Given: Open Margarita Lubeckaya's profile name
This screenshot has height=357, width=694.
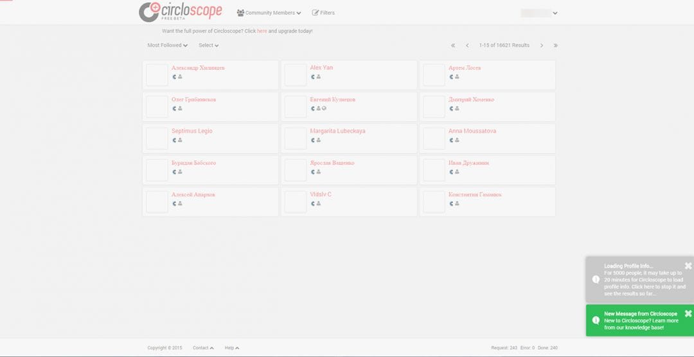Looking at the screenshot, I should pos(338,131).
